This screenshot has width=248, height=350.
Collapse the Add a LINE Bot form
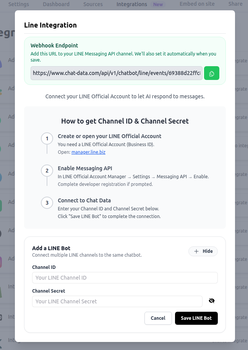pos(203,251)
